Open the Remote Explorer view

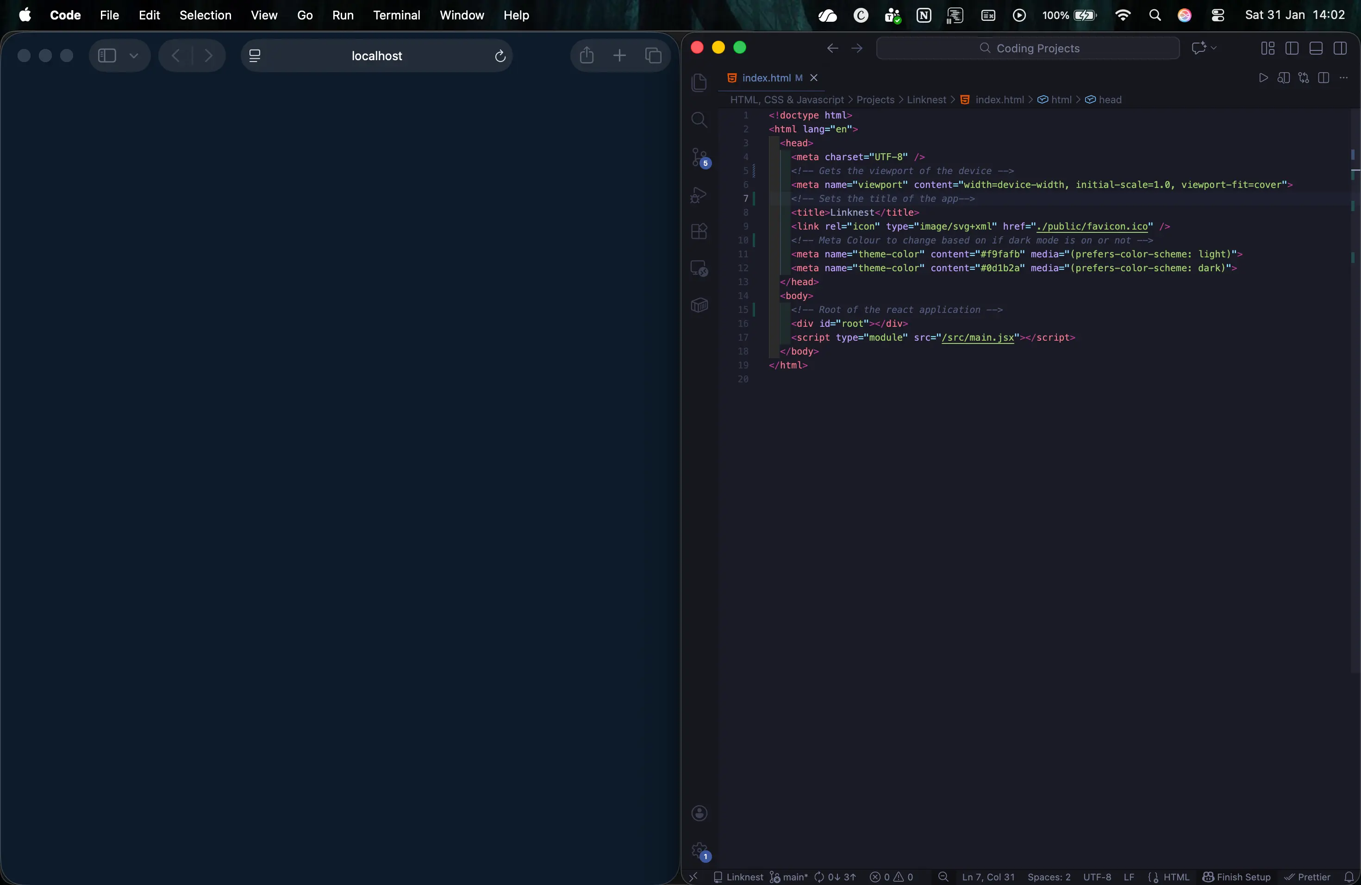[x=699, y=268]
